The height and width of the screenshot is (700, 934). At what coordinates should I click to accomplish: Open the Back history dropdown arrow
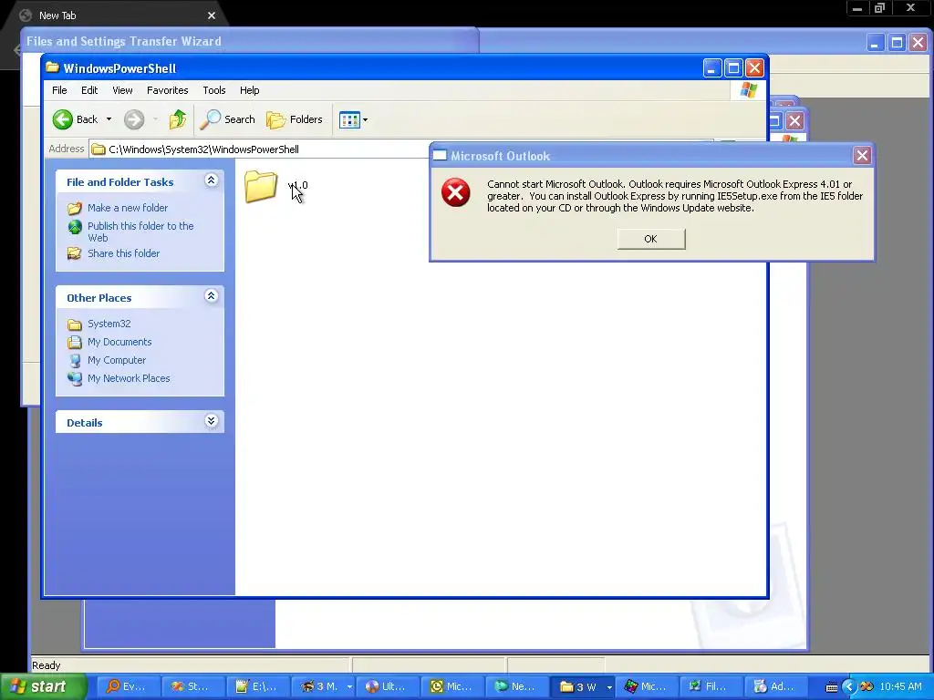[109, 119]
